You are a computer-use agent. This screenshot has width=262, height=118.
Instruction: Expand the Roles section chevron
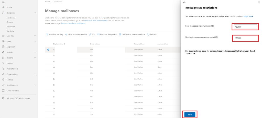[35, 41]
